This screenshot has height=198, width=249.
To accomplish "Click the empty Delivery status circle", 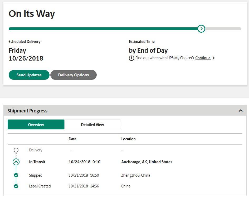I will click(16, 150).
